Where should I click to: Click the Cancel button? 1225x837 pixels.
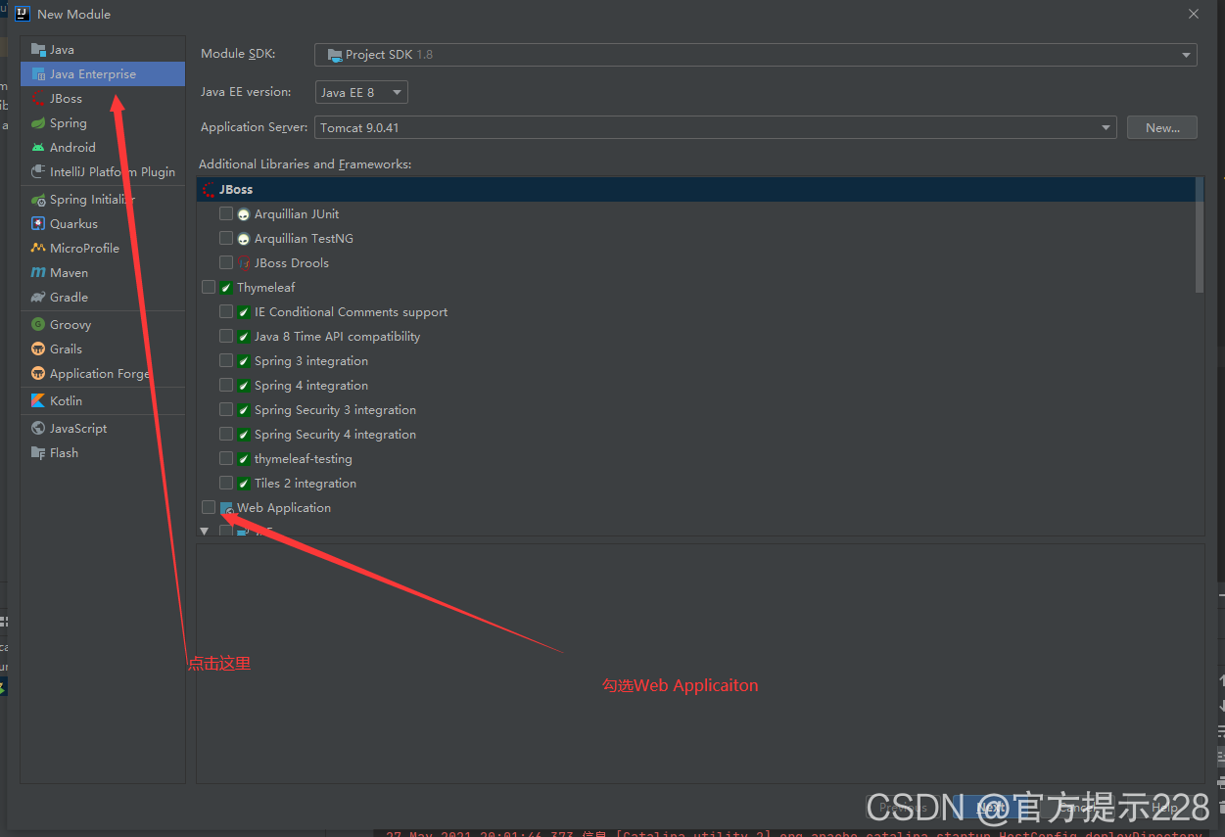1077,808
